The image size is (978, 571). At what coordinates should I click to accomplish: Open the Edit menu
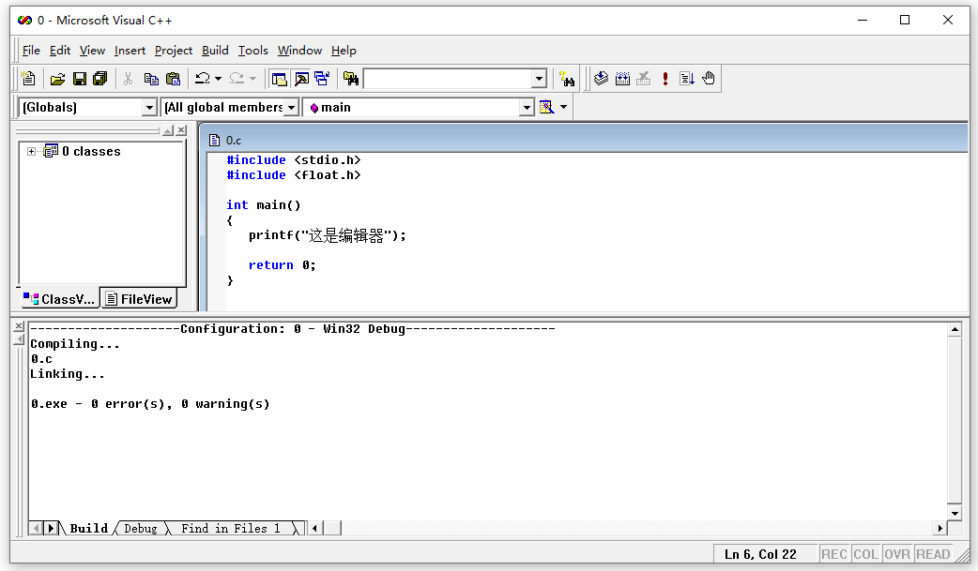(60, 51)
